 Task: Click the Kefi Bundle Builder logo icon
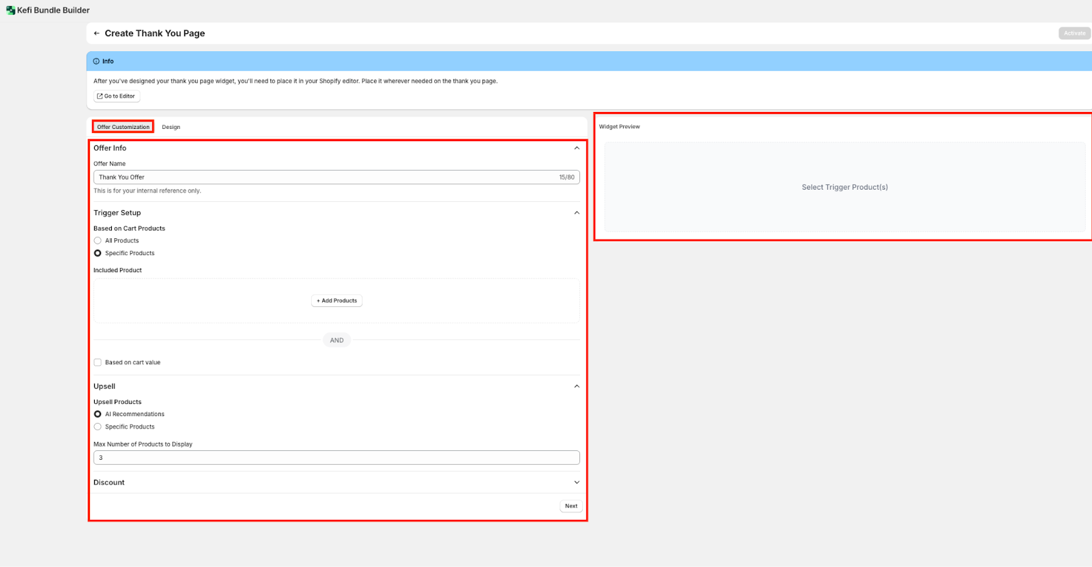pyautogui.click(x=10, y=10)
